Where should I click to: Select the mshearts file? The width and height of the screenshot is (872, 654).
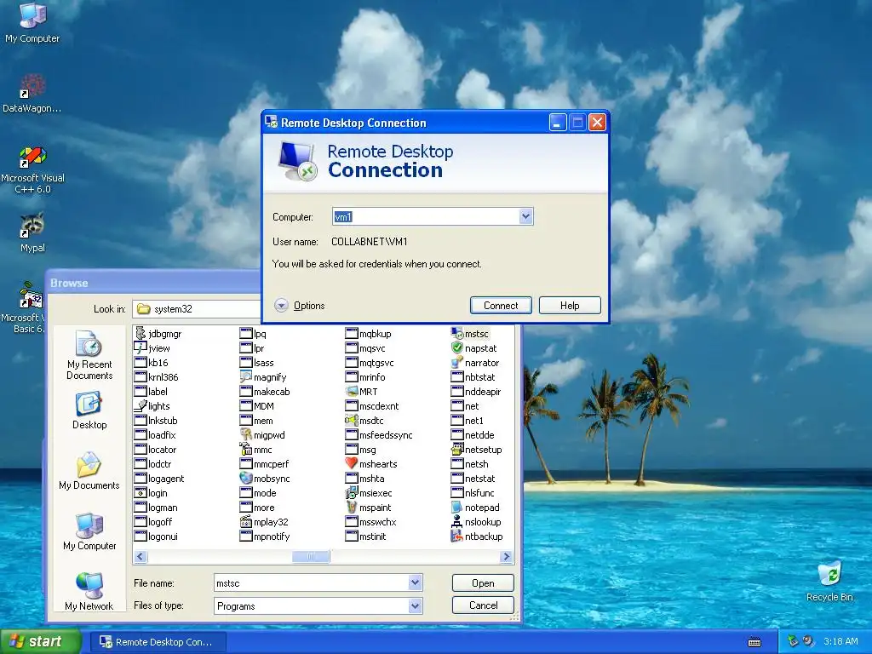click(371, 464)
